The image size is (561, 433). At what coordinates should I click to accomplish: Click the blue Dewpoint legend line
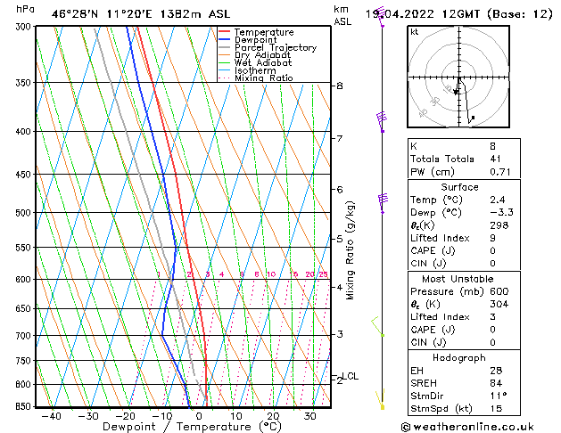(224, 39)
